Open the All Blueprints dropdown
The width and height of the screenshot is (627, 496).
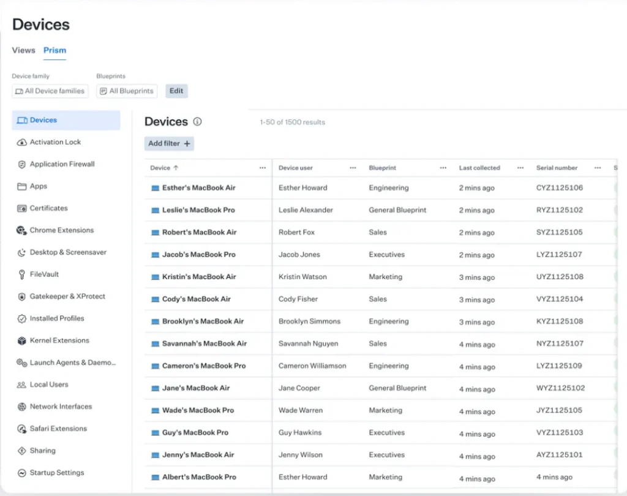click(x=127, y=91)
